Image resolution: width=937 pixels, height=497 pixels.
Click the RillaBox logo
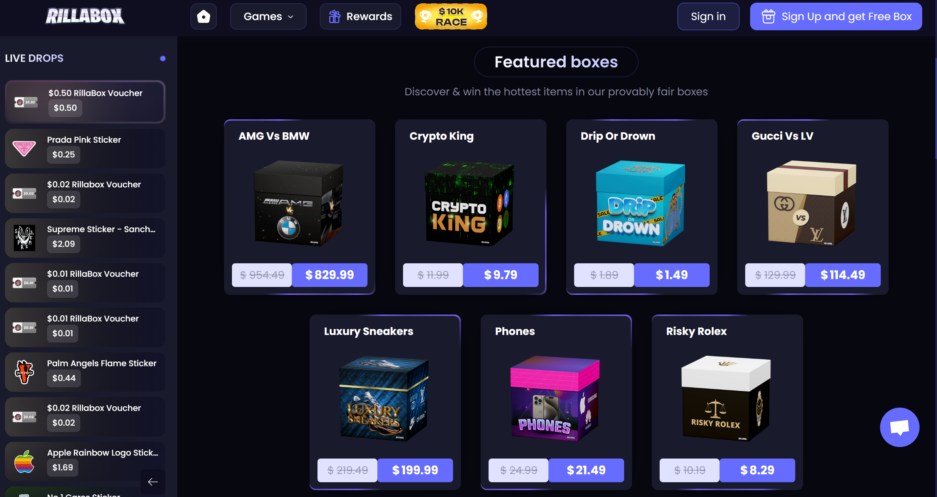pyautogui.click(x=85, y=16)
